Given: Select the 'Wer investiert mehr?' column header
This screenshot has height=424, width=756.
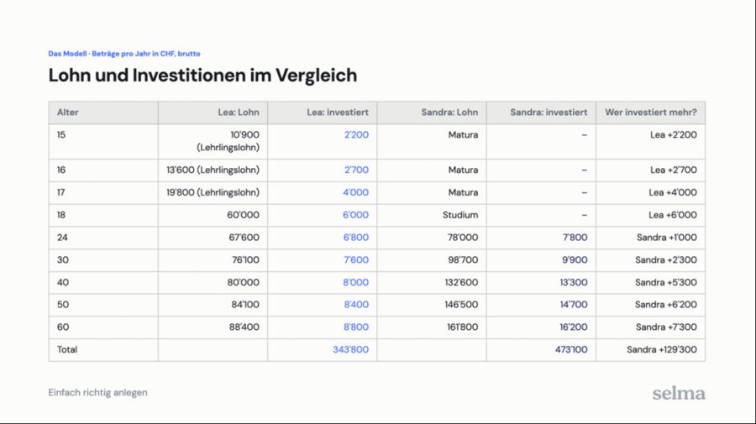Looking at the screenshot, I should (650, 113).
